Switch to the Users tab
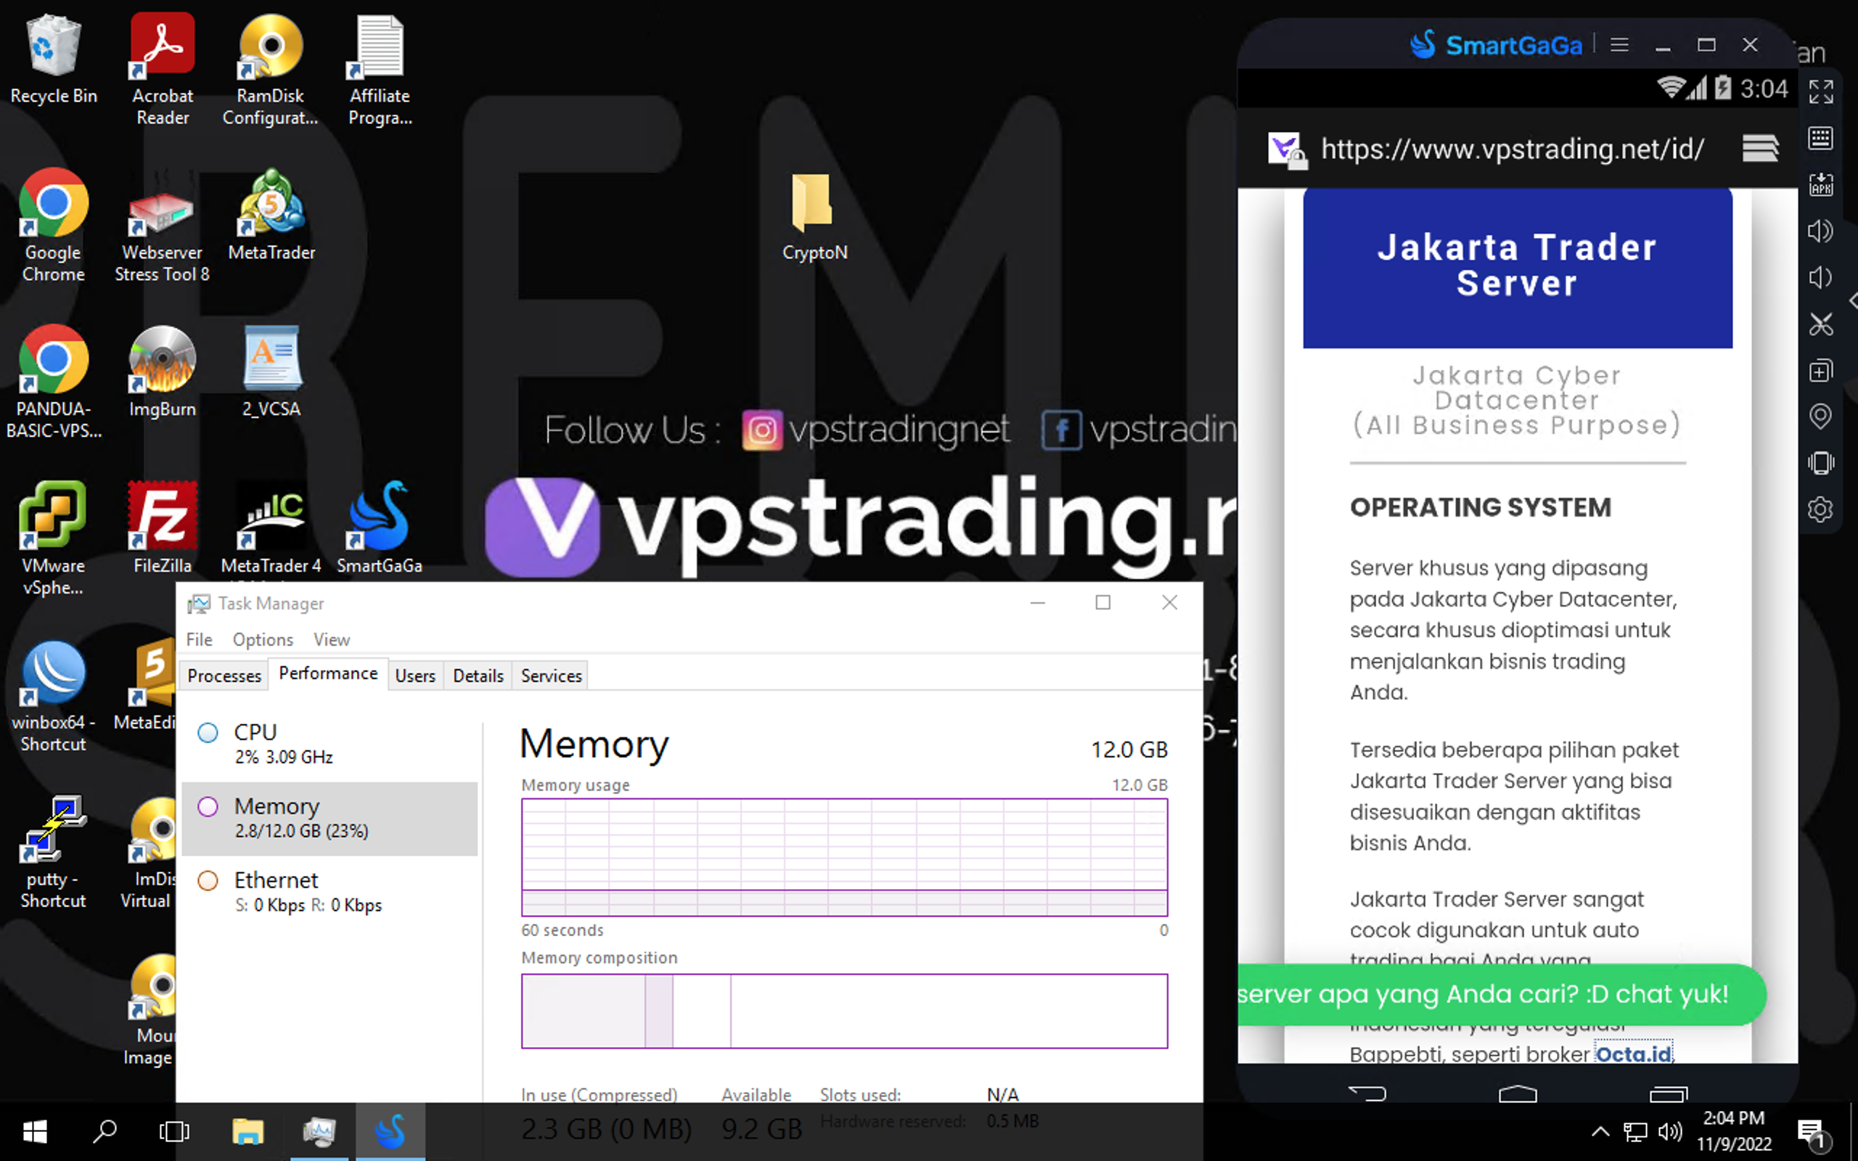Screen dimensions: 1858x1161 pos(414,676)
